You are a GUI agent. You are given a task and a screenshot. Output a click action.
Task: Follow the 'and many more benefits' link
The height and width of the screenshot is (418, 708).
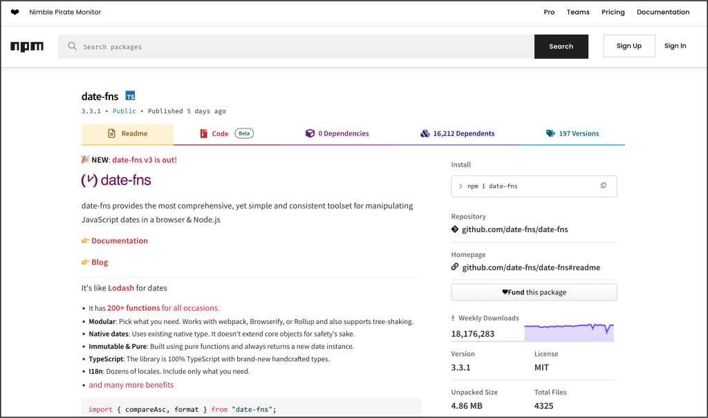point(131,385)
